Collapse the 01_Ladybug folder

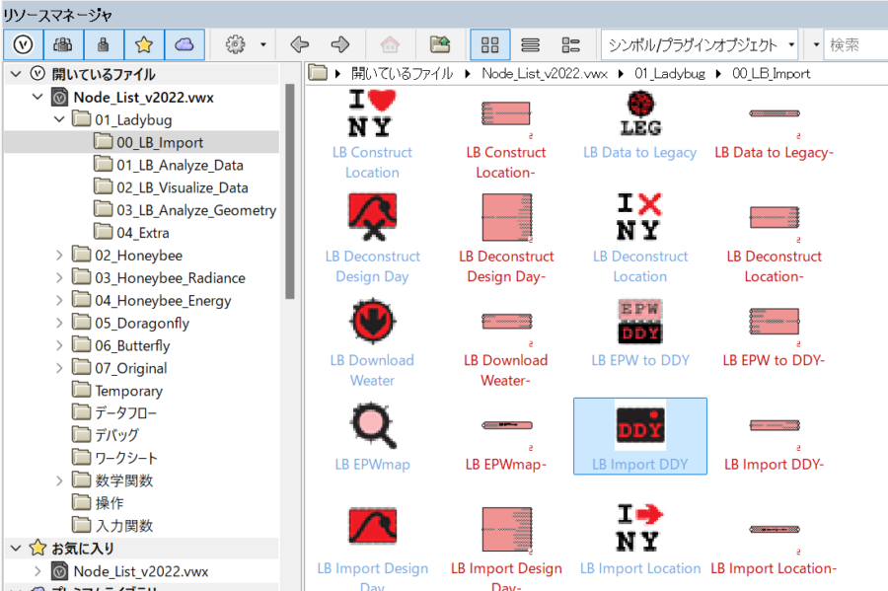click(59, 120)
